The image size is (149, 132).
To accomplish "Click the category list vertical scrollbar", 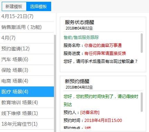I will point(55,83).
